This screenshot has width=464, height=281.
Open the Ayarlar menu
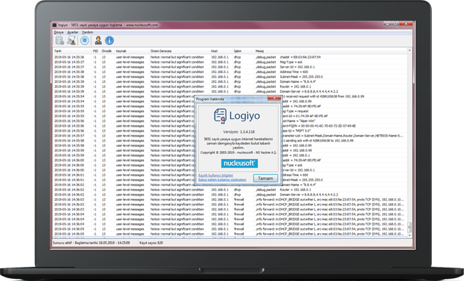73,32
